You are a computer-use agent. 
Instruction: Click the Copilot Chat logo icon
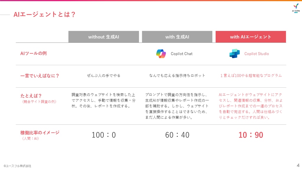[161, 53]
